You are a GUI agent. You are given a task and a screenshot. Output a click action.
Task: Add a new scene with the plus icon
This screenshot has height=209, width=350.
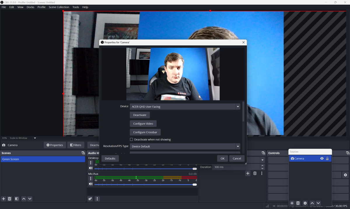coord(3,199)
